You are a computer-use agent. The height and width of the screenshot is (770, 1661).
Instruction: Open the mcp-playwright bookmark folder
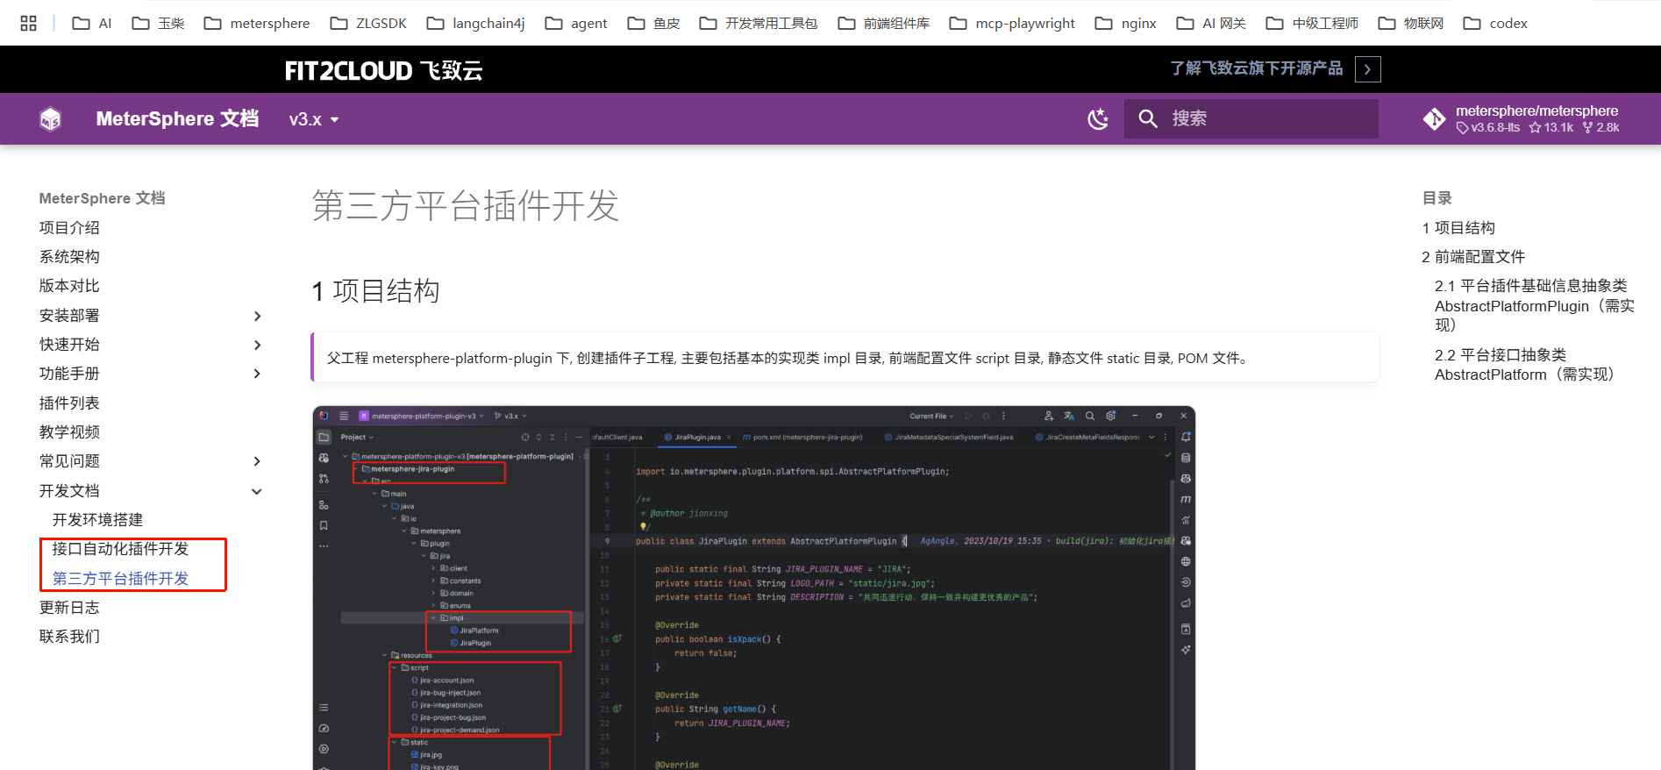tap(1012, 24)
